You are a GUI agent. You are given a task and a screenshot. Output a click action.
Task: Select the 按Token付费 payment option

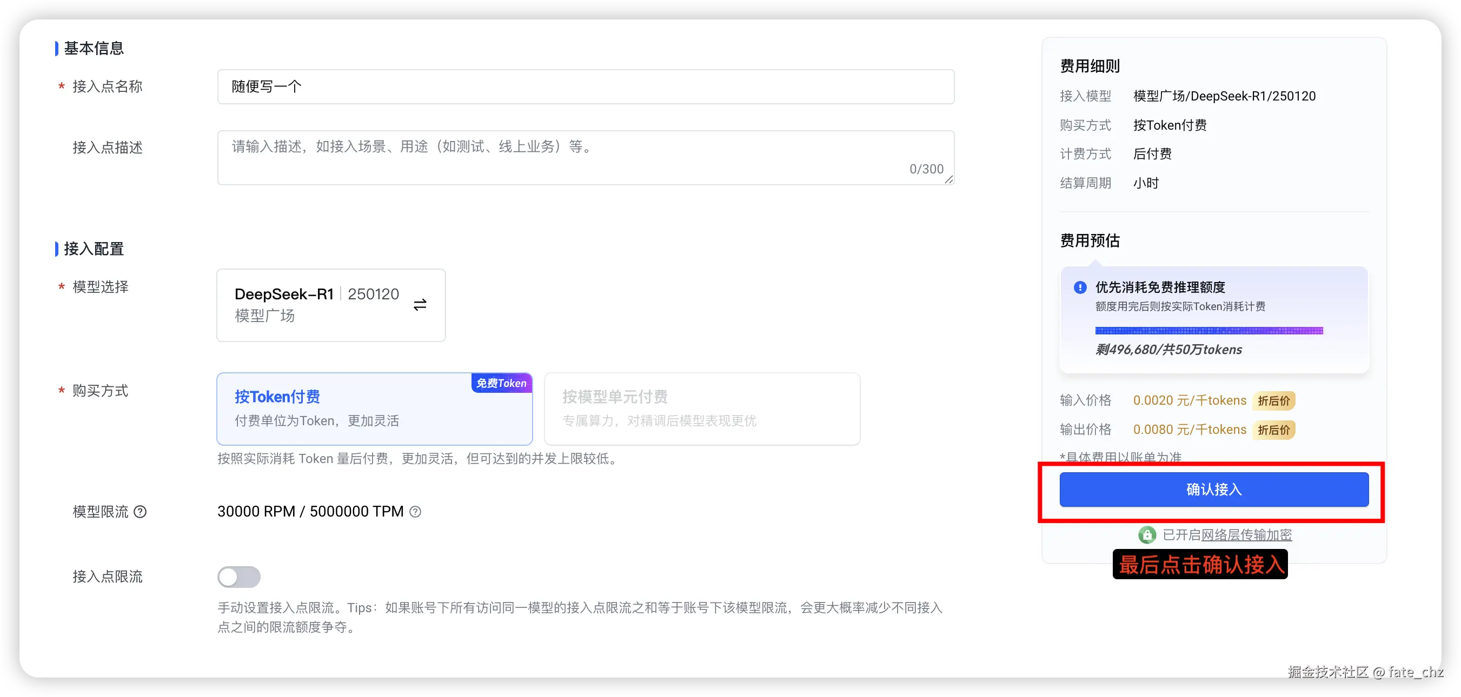(374, 409)
